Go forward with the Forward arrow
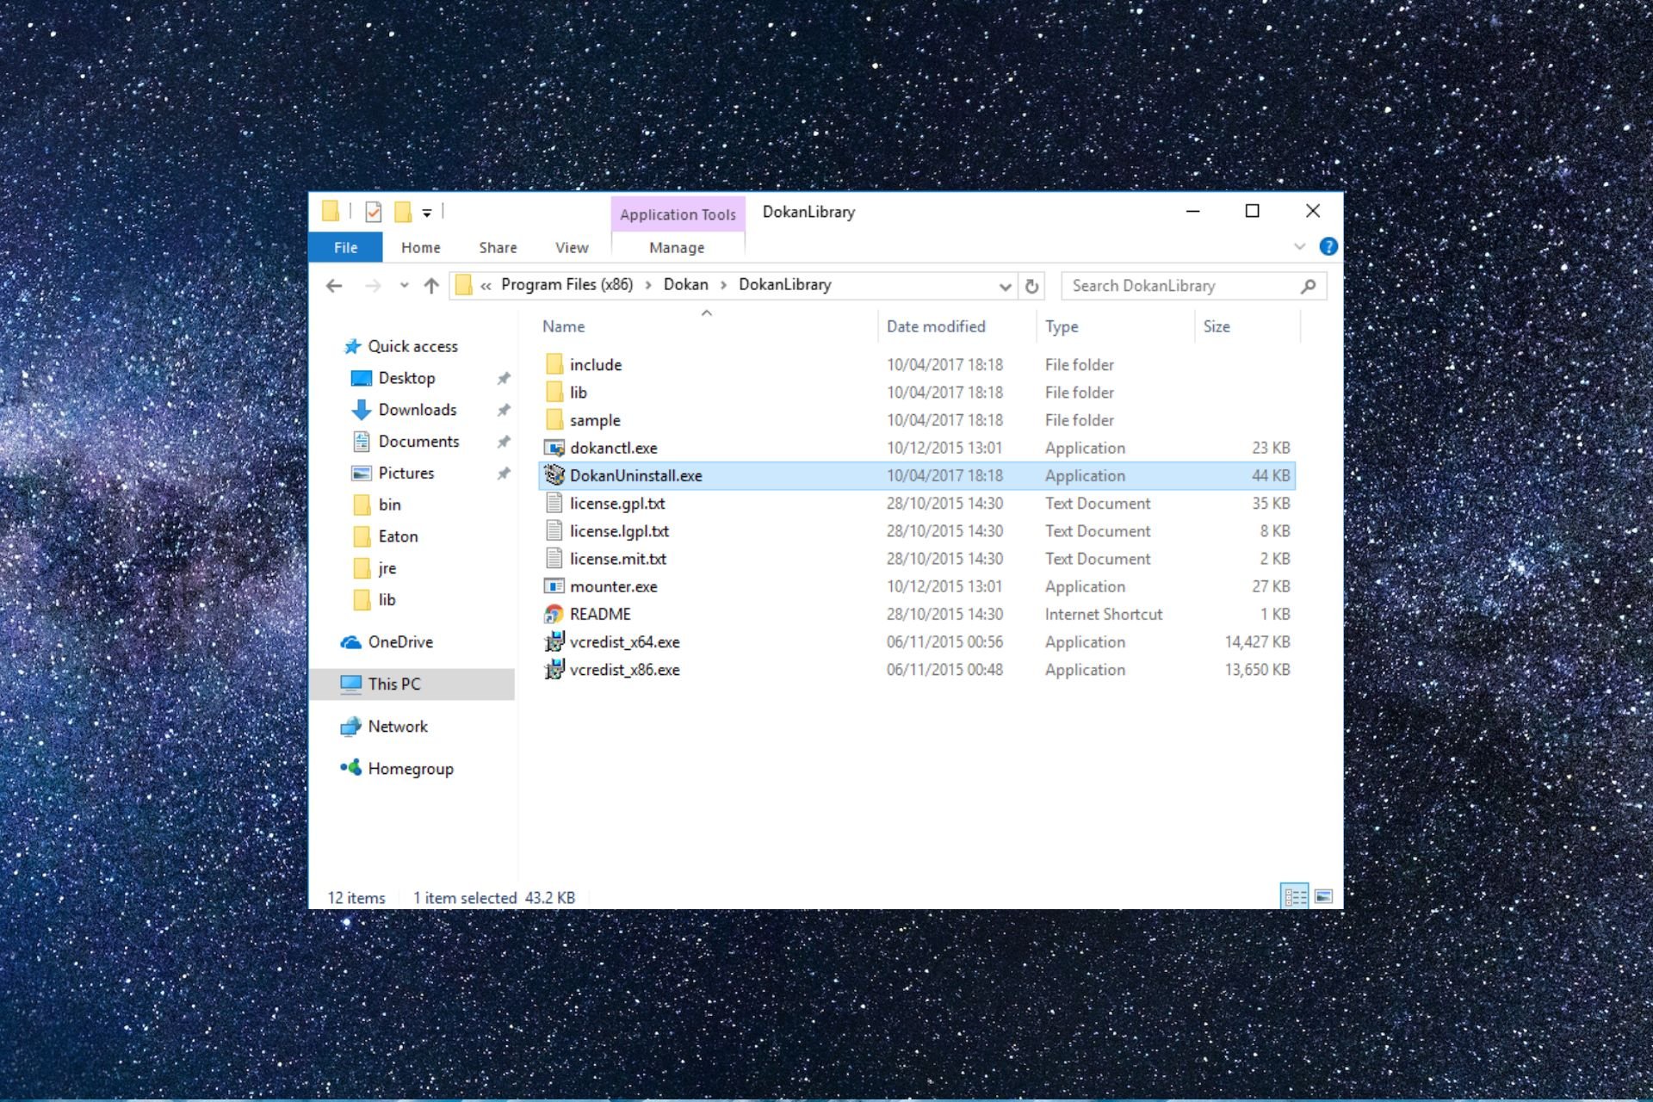This screenshot has height=1102, width=1653. click(x=373, y=286)
